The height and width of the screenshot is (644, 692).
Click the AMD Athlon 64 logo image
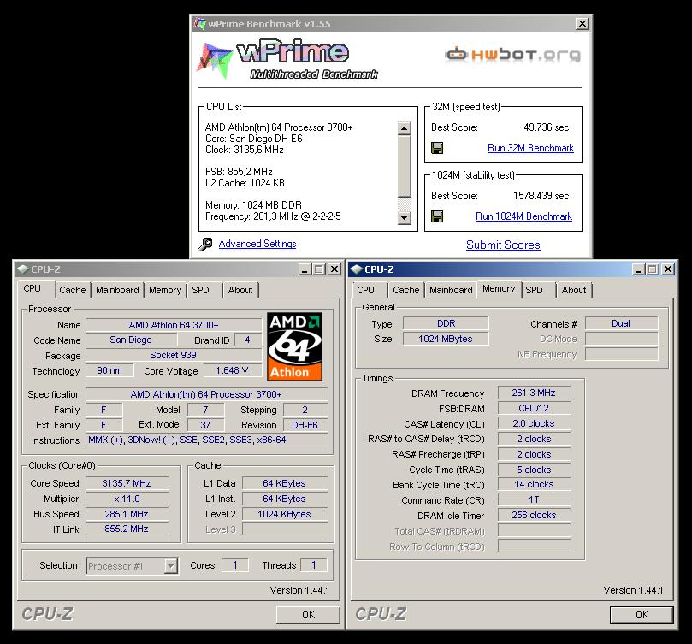pyautogui.click(x=295, y=346)
